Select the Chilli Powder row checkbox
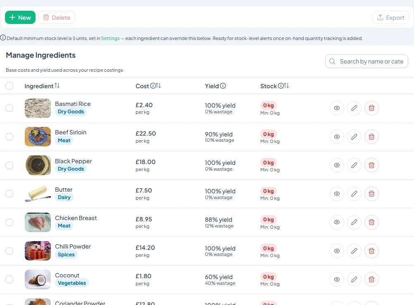 pyautogui.click(x=10, y=251)
